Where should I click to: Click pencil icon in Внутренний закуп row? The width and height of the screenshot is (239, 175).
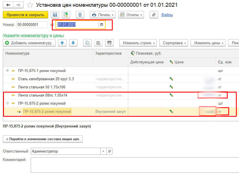point(171,111)
